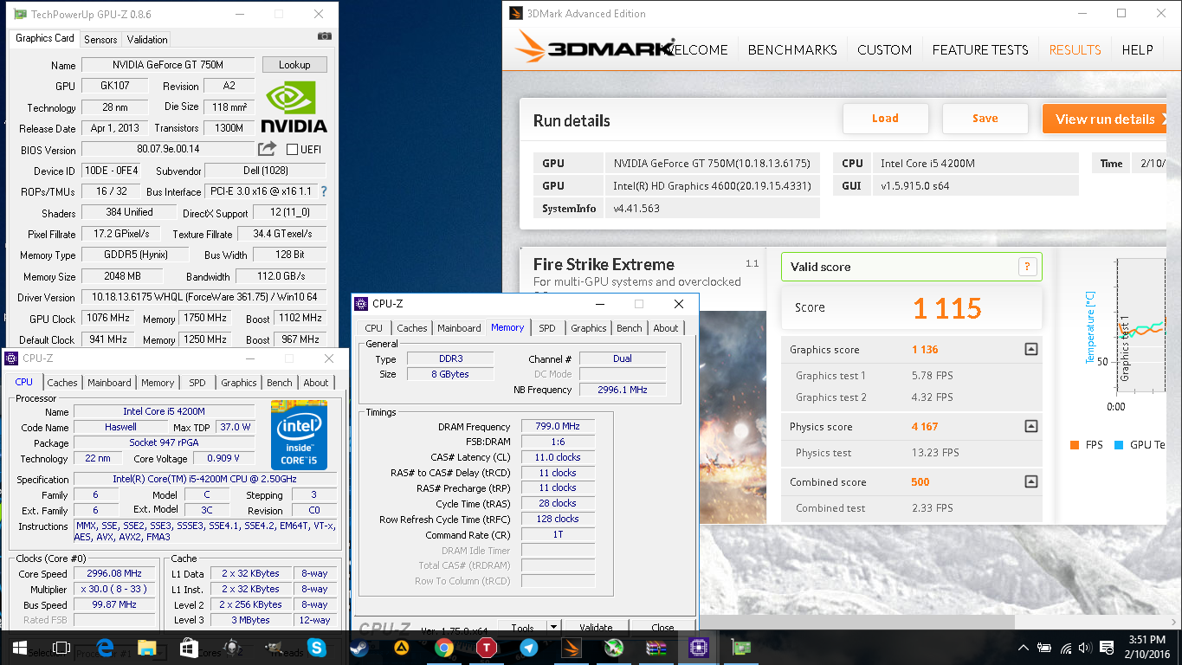Switch to CPU-Z purple chip taskbar icon
The width and height of the screenshot is (1182, 665).
pyautogui.click(x=698, y=648)
